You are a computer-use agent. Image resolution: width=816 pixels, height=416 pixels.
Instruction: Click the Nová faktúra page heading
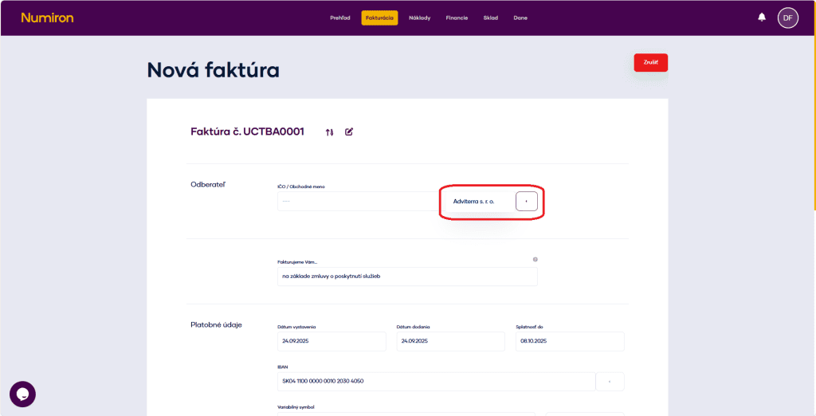(x=214, y=70)
